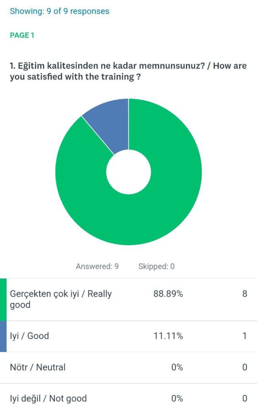Click the "Answered: 9" count
257x411 pixels.
click(x=97, y=266)
